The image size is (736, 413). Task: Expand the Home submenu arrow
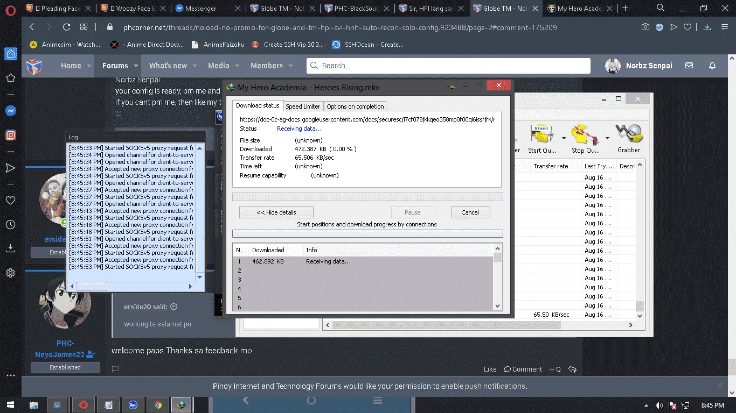click(x=89, y=66)
